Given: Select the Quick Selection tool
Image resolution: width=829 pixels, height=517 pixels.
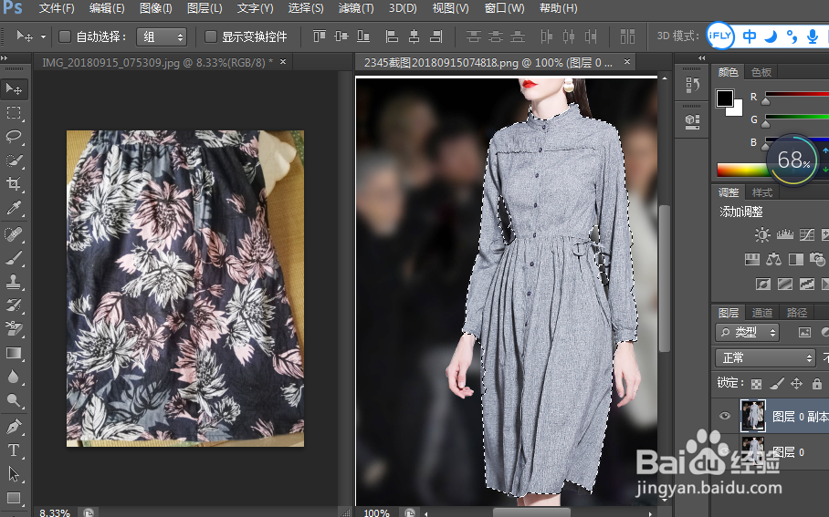Looking at the screenshot, I should pos(14,160).
